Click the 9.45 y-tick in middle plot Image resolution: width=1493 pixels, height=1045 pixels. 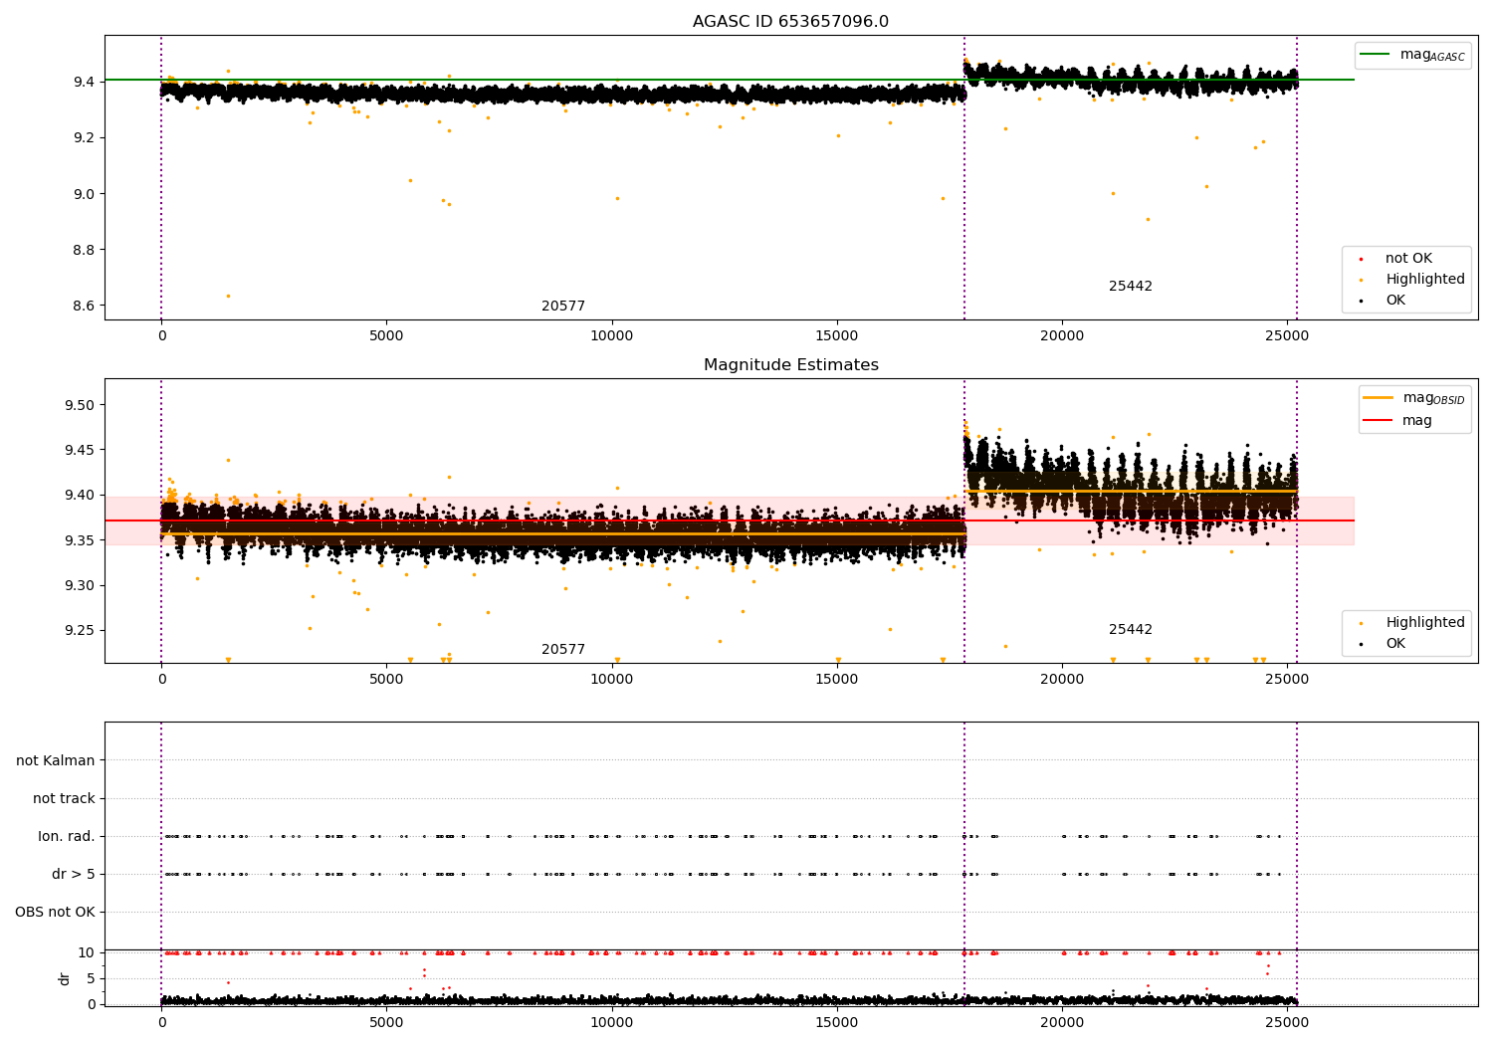80,450
